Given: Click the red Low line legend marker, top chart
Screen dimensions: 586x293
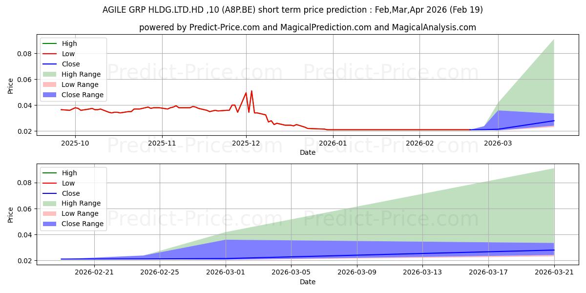Looking at the screenshot, I should pos(51,54).
